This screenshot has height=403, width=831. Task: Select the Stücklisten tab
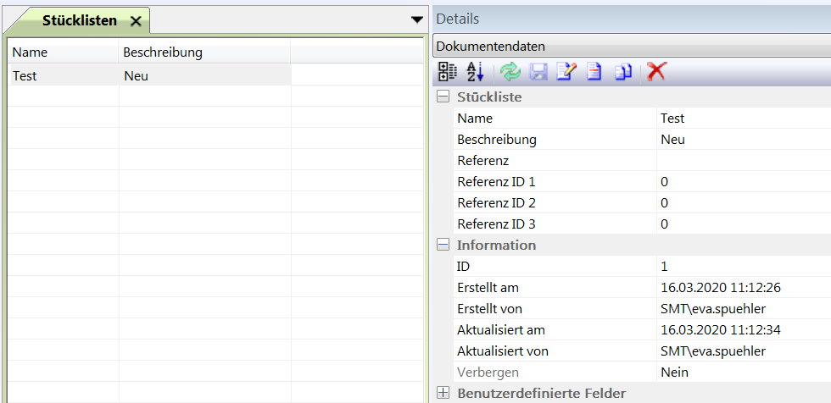80,20
